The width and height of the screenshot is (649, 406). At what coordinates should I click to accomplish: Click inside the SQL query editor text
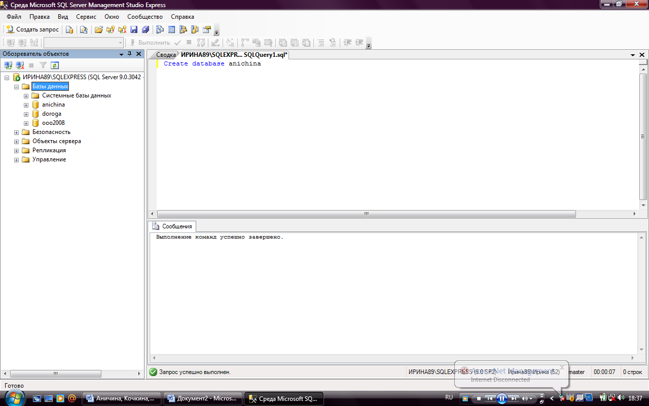(x=212, y=64)
